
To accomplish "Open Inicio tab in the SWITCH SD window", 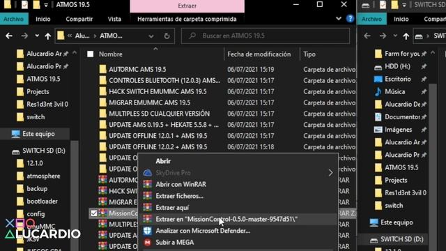I will click(401, 19).
